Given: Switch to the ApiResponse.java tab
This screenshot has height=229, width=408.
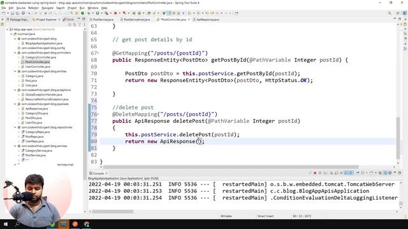Looking at the screenshot, I should pos(208,20).
